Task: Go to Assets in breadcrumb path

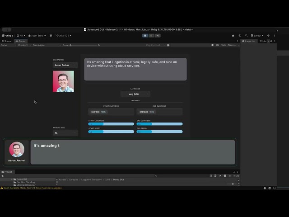Action: click(x=62, y=179)
